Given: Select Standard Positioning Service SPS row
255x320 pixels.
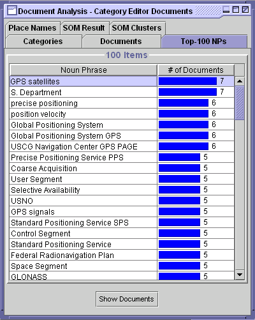Looking at the screenshot, I should click(122, 222).
